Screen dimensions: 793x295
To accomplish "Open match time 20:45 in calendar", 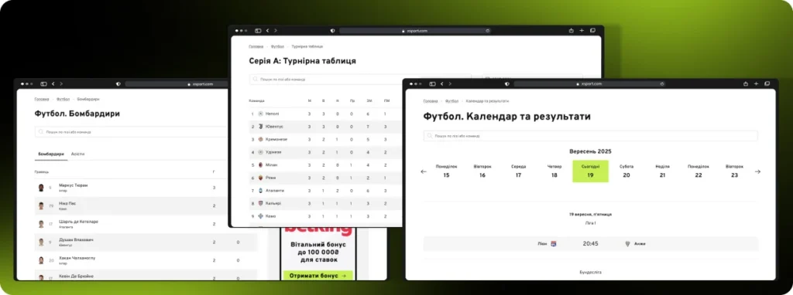I will click(590, 243).
